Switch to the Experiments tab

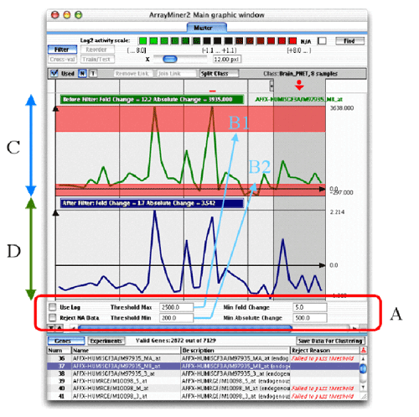106,341
